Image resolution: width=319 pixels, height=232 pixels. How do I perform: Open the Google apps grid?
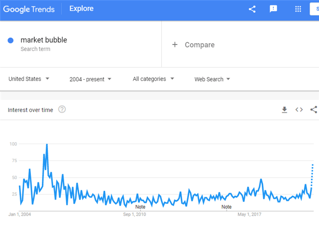tap(298, 9)
